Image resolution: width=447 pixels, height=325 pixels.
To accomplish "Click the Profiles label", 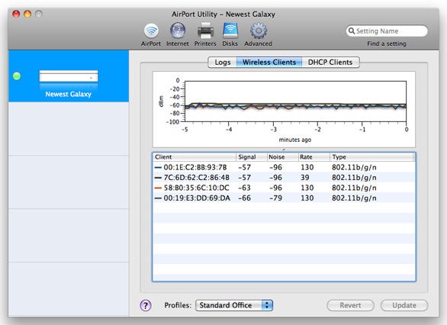I will click(178, 305).
